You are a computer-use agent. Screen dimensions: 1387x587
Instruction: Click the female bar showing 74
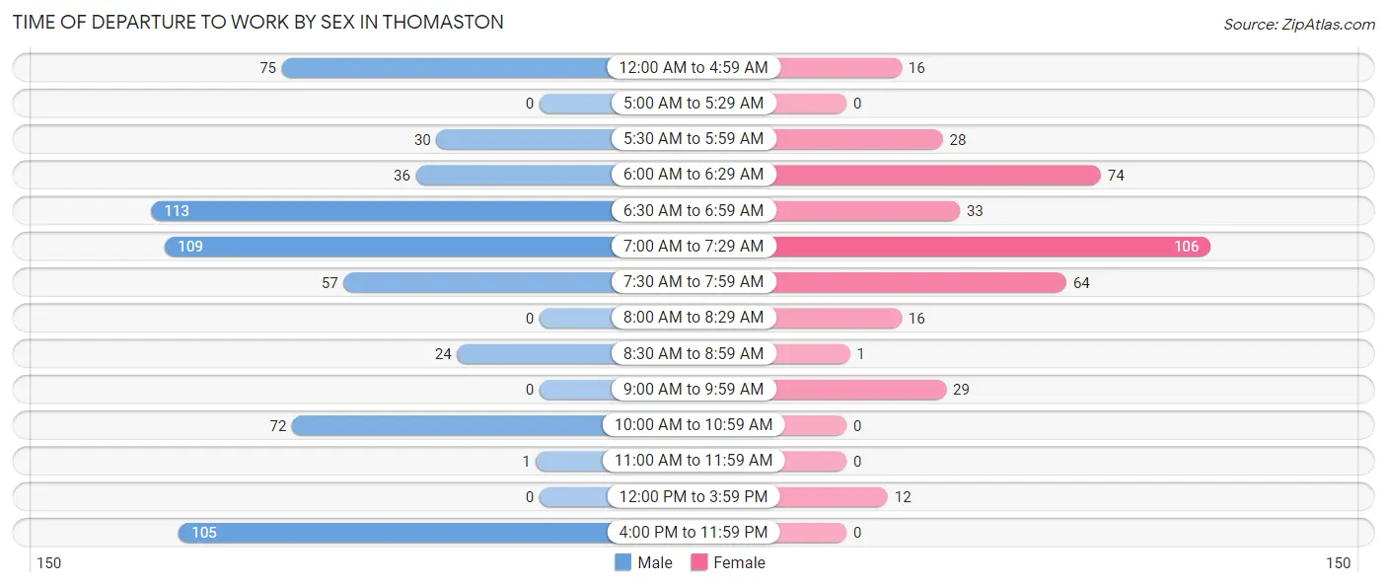(x=937, y=175)
